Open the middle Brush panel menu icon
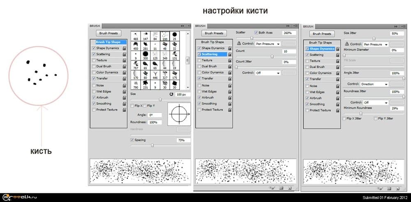Viewport: 411px width, 202px height. click(296, 26)
